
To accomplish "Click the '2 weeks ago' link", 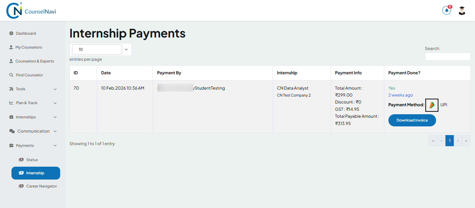I will [401, 95].
